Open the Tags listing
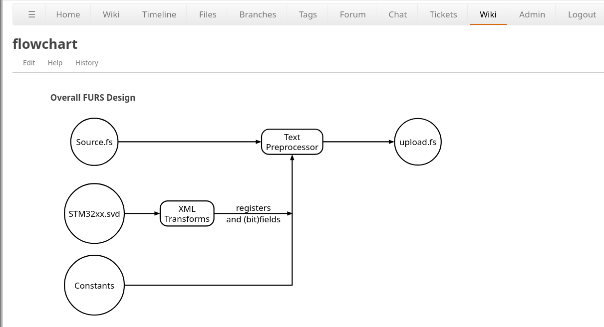 coord(307,14)
